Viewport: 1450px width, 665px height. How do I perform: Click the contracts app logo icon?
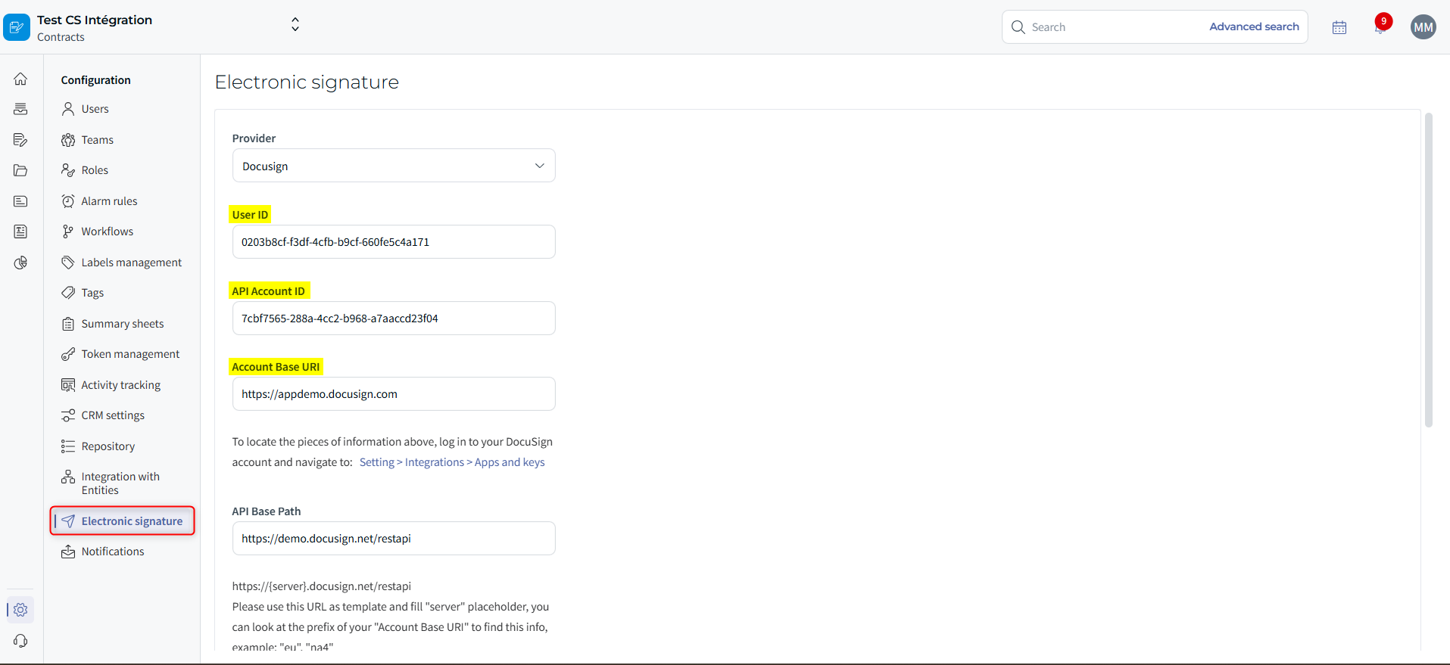point(17,27)
